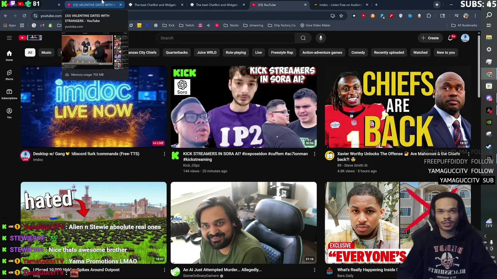Screen dimensions: 497x279
Task: Select the Live filter chip
Action: tap(259, 52)
